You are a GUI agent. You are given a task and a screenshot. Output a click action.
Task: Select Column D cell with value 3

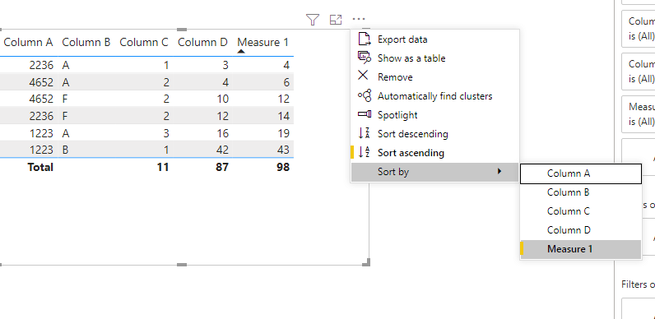click(225, 65)
